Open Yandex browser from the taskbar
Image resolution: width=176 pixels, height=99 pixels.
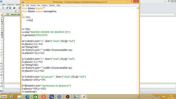click(x=43, y=97)
